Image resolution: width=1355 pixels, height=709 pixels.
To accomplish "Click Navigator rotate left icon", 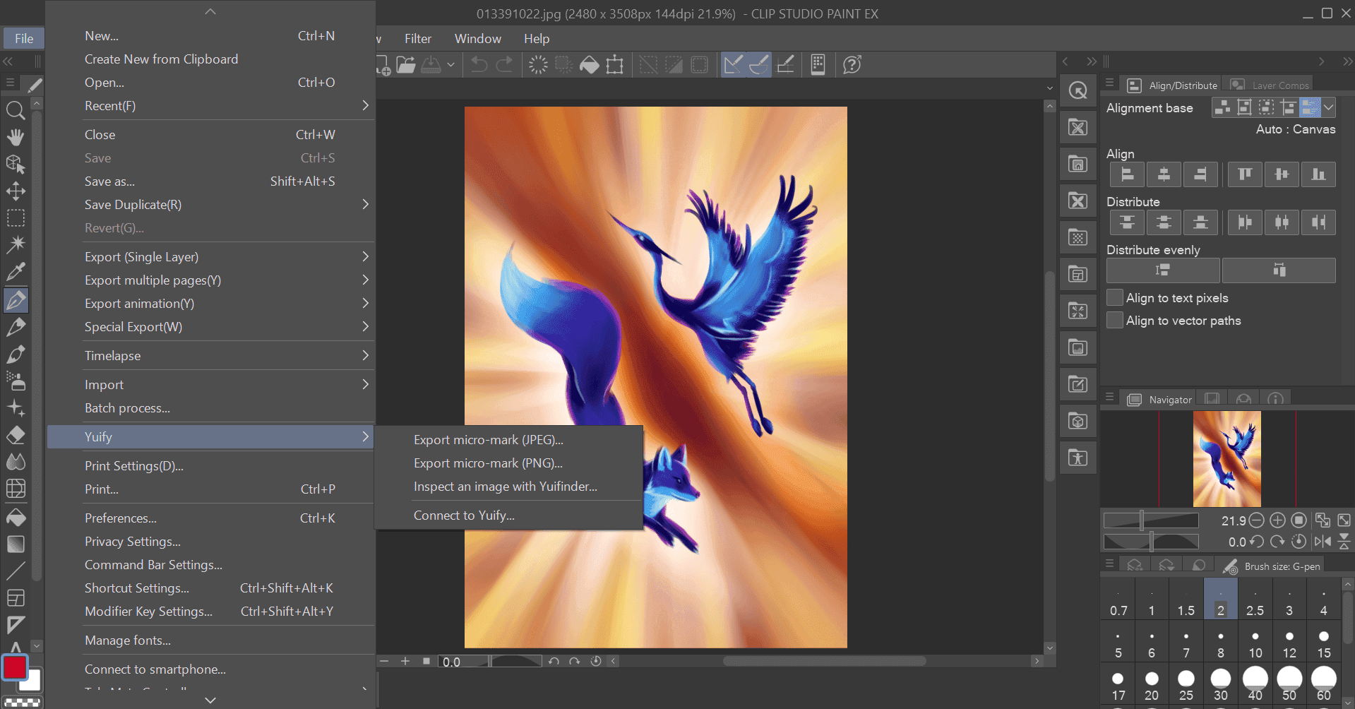I will 1256,542.
